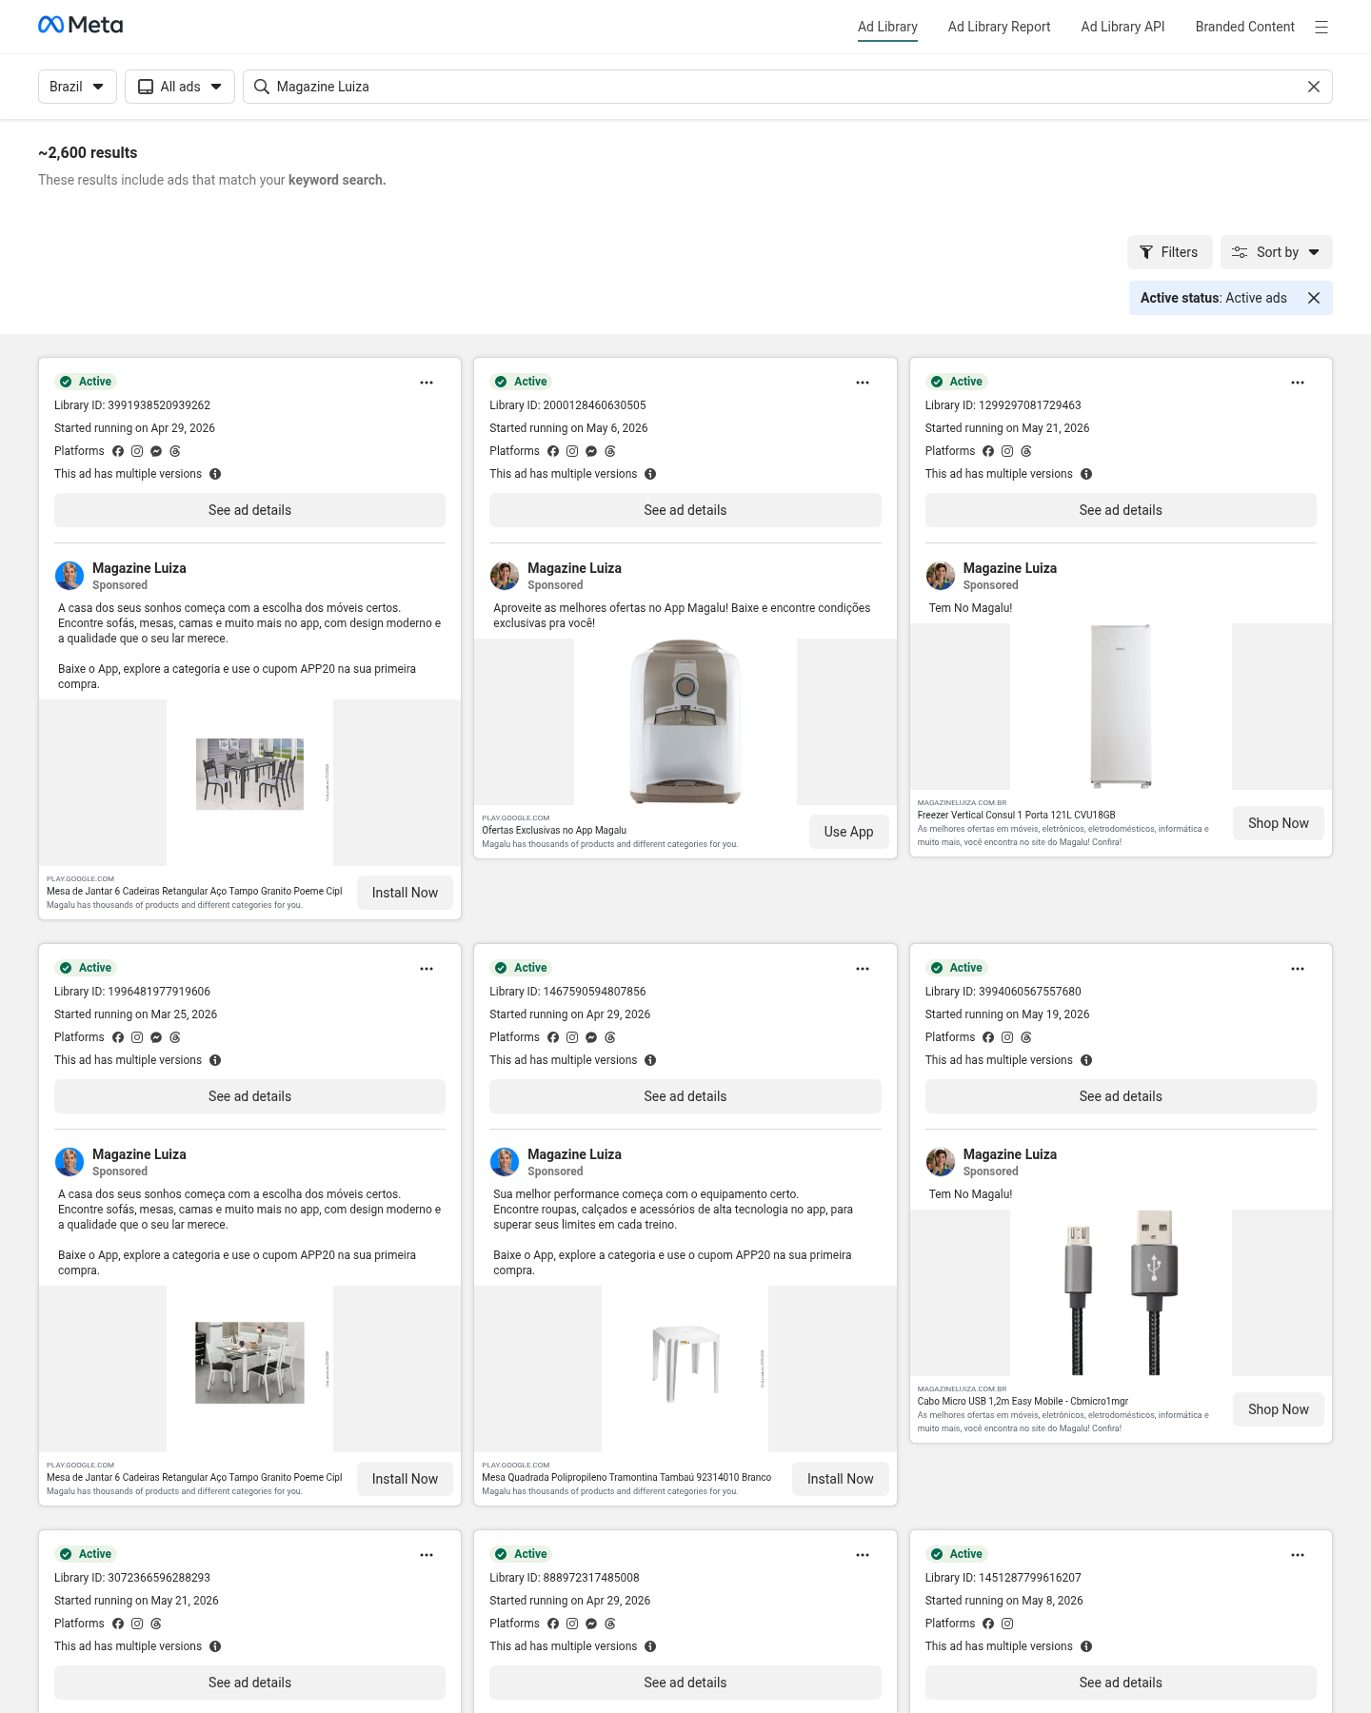The image size is (1371, 1713).
Task: Click the Meta logo
Action: click(x=81, y=26)
